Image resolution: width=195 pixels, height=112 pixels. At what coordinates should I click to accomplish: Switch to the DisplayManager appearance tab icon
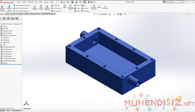17,19
